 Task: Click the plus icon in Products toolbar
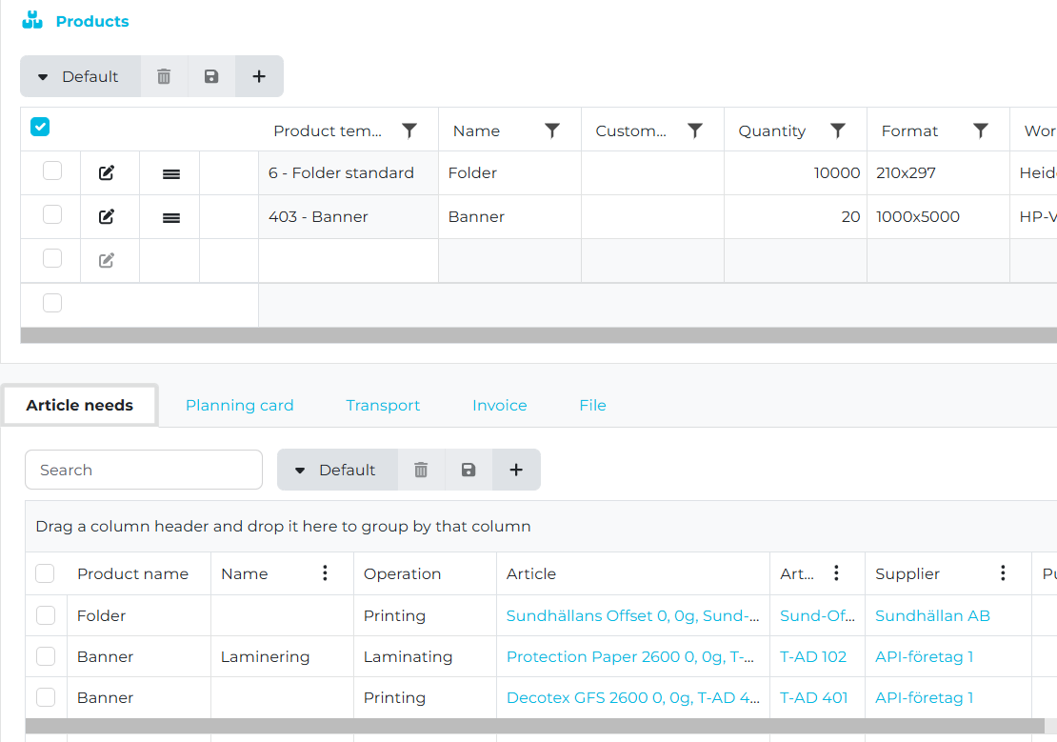point(259,76)
